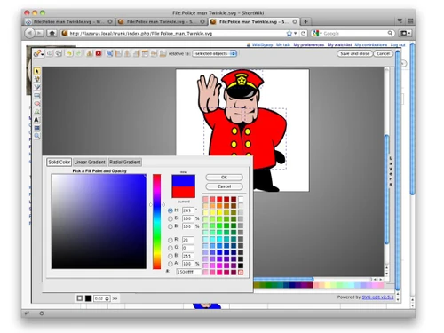The height and width of the screenshot is (333, 444).
Task: Open a new browser tab with plus
Action: coord(305,21)
